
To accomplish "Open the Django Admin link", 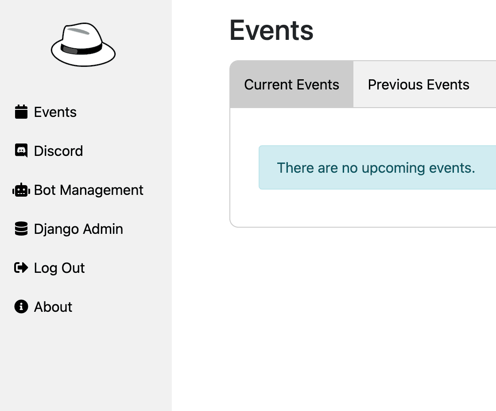I will [x=78, y=229].
